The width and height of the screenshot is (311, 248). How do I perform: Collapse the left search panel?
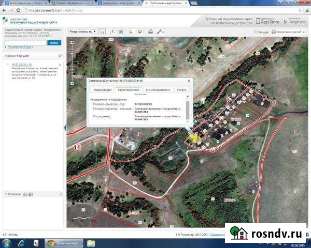65,128
